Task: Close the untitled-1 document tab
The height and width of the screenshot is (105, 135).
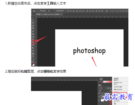Action: (62, 14)
